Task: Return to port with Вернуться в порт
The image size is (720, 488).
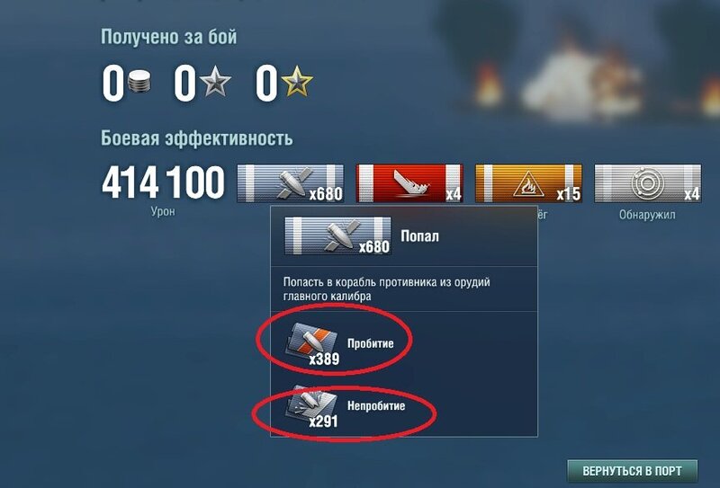Action: (x=632, y=471)
